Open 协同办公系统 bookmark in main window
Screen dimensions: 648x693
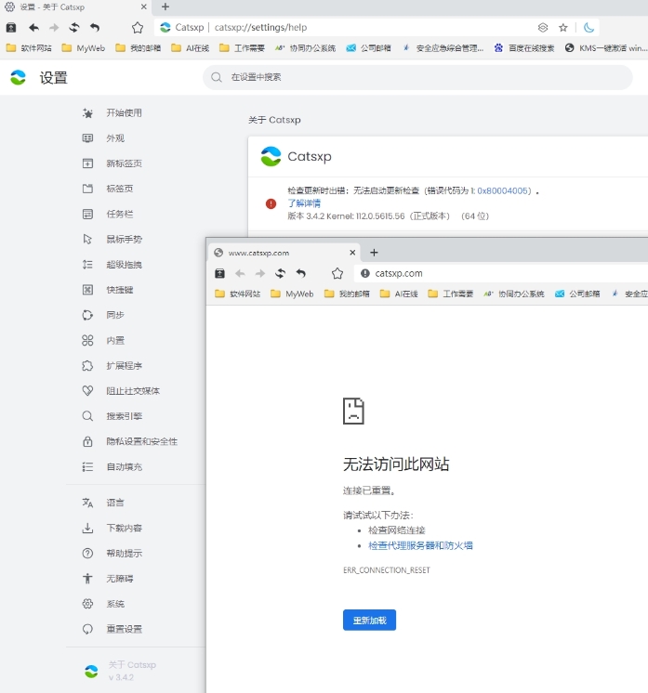[305, 48]
